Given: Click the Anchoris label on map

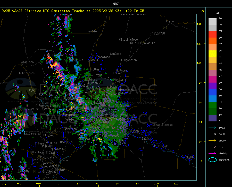Looking at the screenshot, I should coord(66,142).
